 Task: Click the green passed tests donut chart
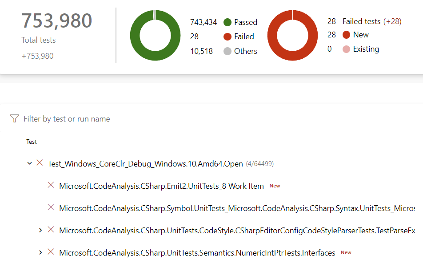(155, 36)
